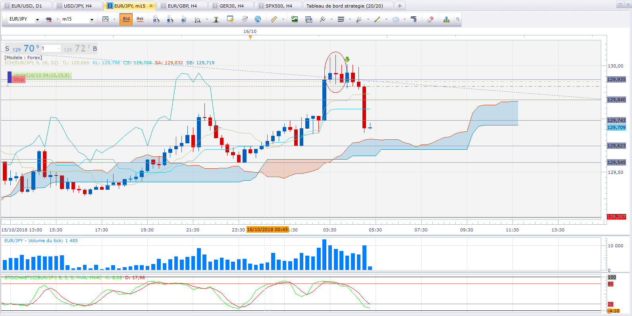Click the S sell button
Viewport: 632px width, 316px height.
pyautogui.click(x=7, y=49)
